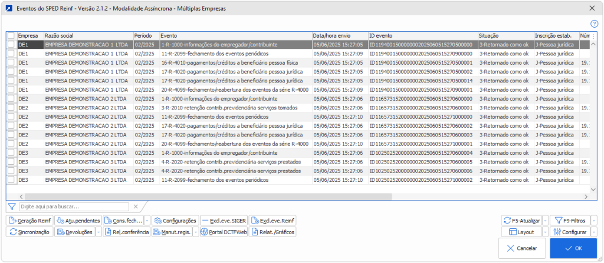Select event ID ending 15270500002
Image resolution: width=604 pixels, height=263 pixels.
(x=423, y=72)
